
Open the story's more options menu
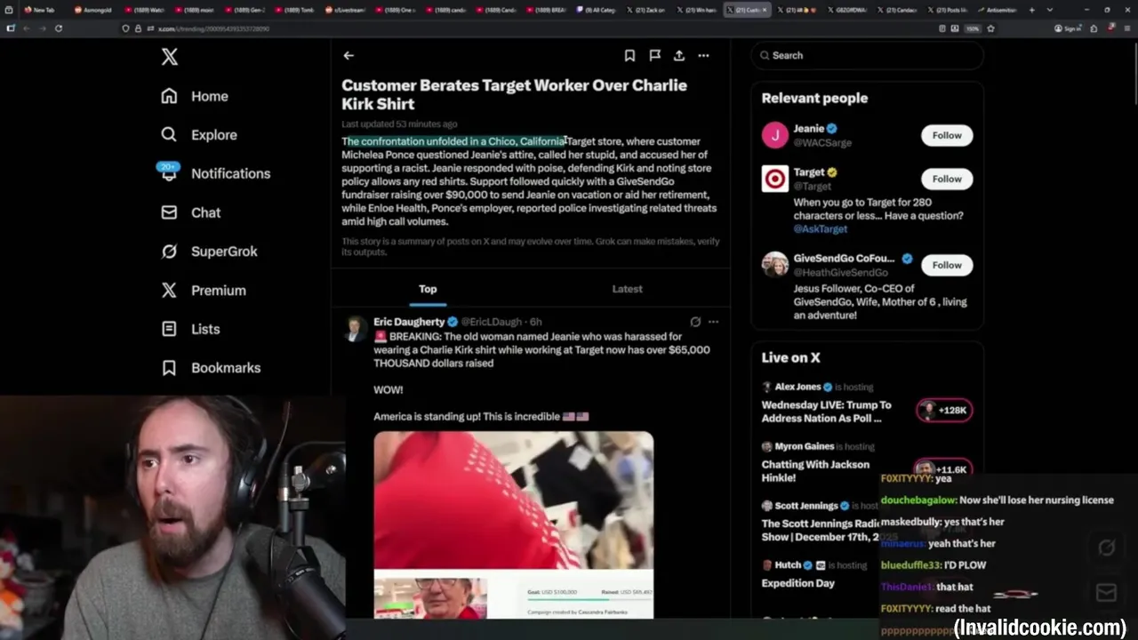pos(703,55)
